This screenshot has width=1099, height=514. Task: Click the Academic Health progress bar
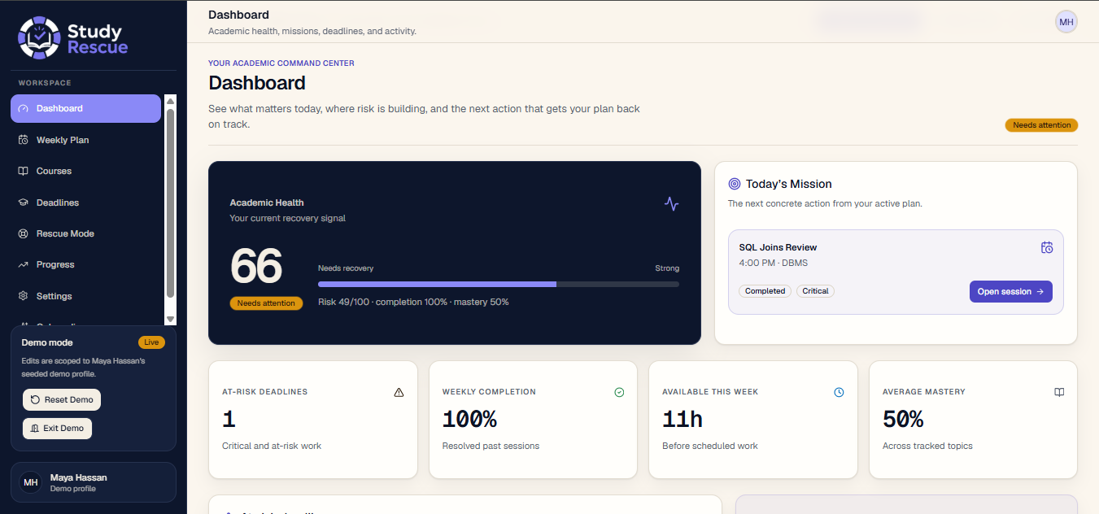(498, 284)
